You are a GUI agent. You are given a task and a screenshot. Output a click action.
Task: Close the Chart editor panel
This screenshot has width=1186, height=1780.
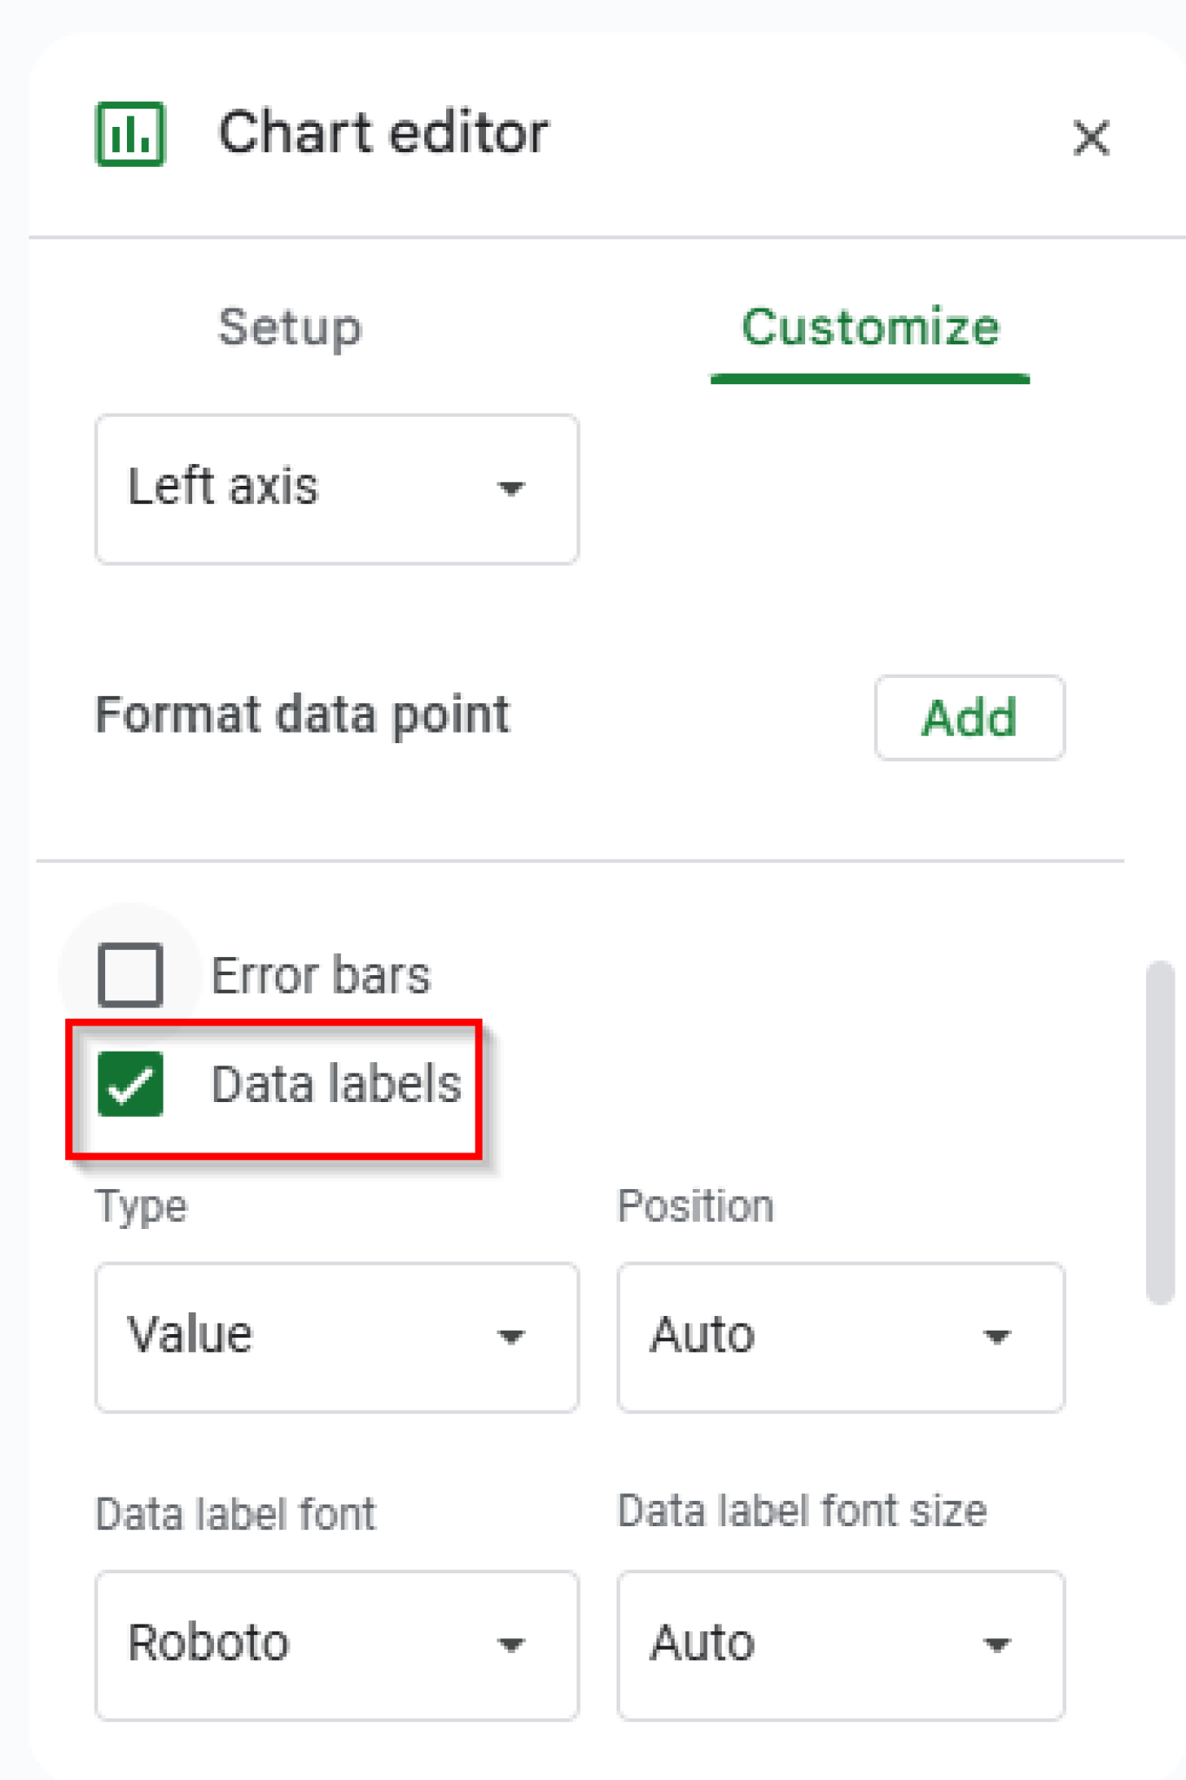point(1090,138)
